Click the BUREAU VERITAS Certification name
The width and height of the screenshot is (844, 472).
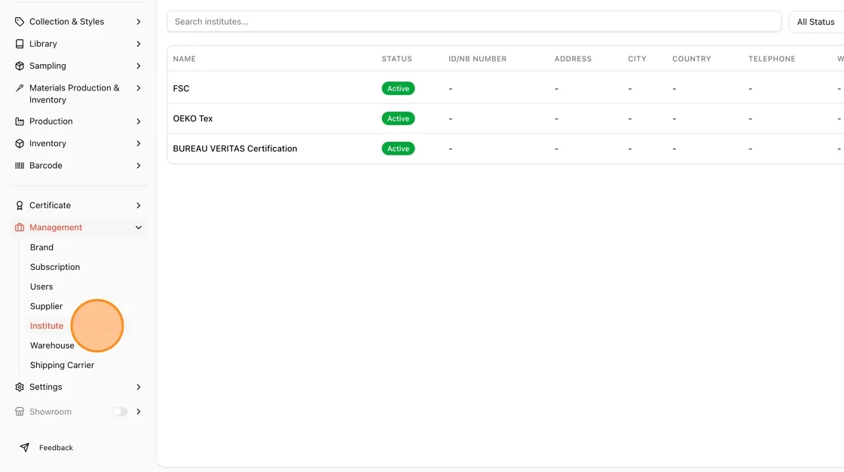point(235,149)
